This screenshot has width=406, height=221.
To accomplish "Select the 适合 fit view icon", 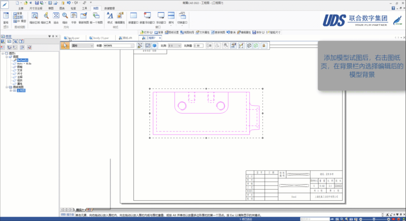I will pyautogui.click(x=56, y=17).
